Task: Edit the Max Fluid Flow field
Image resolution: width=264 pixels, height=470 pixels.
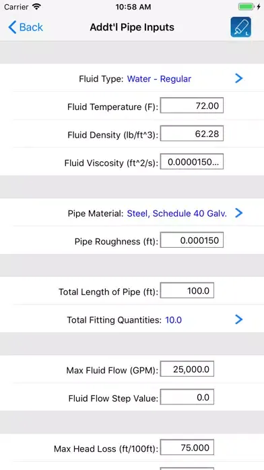Action: tap(187, 369)
